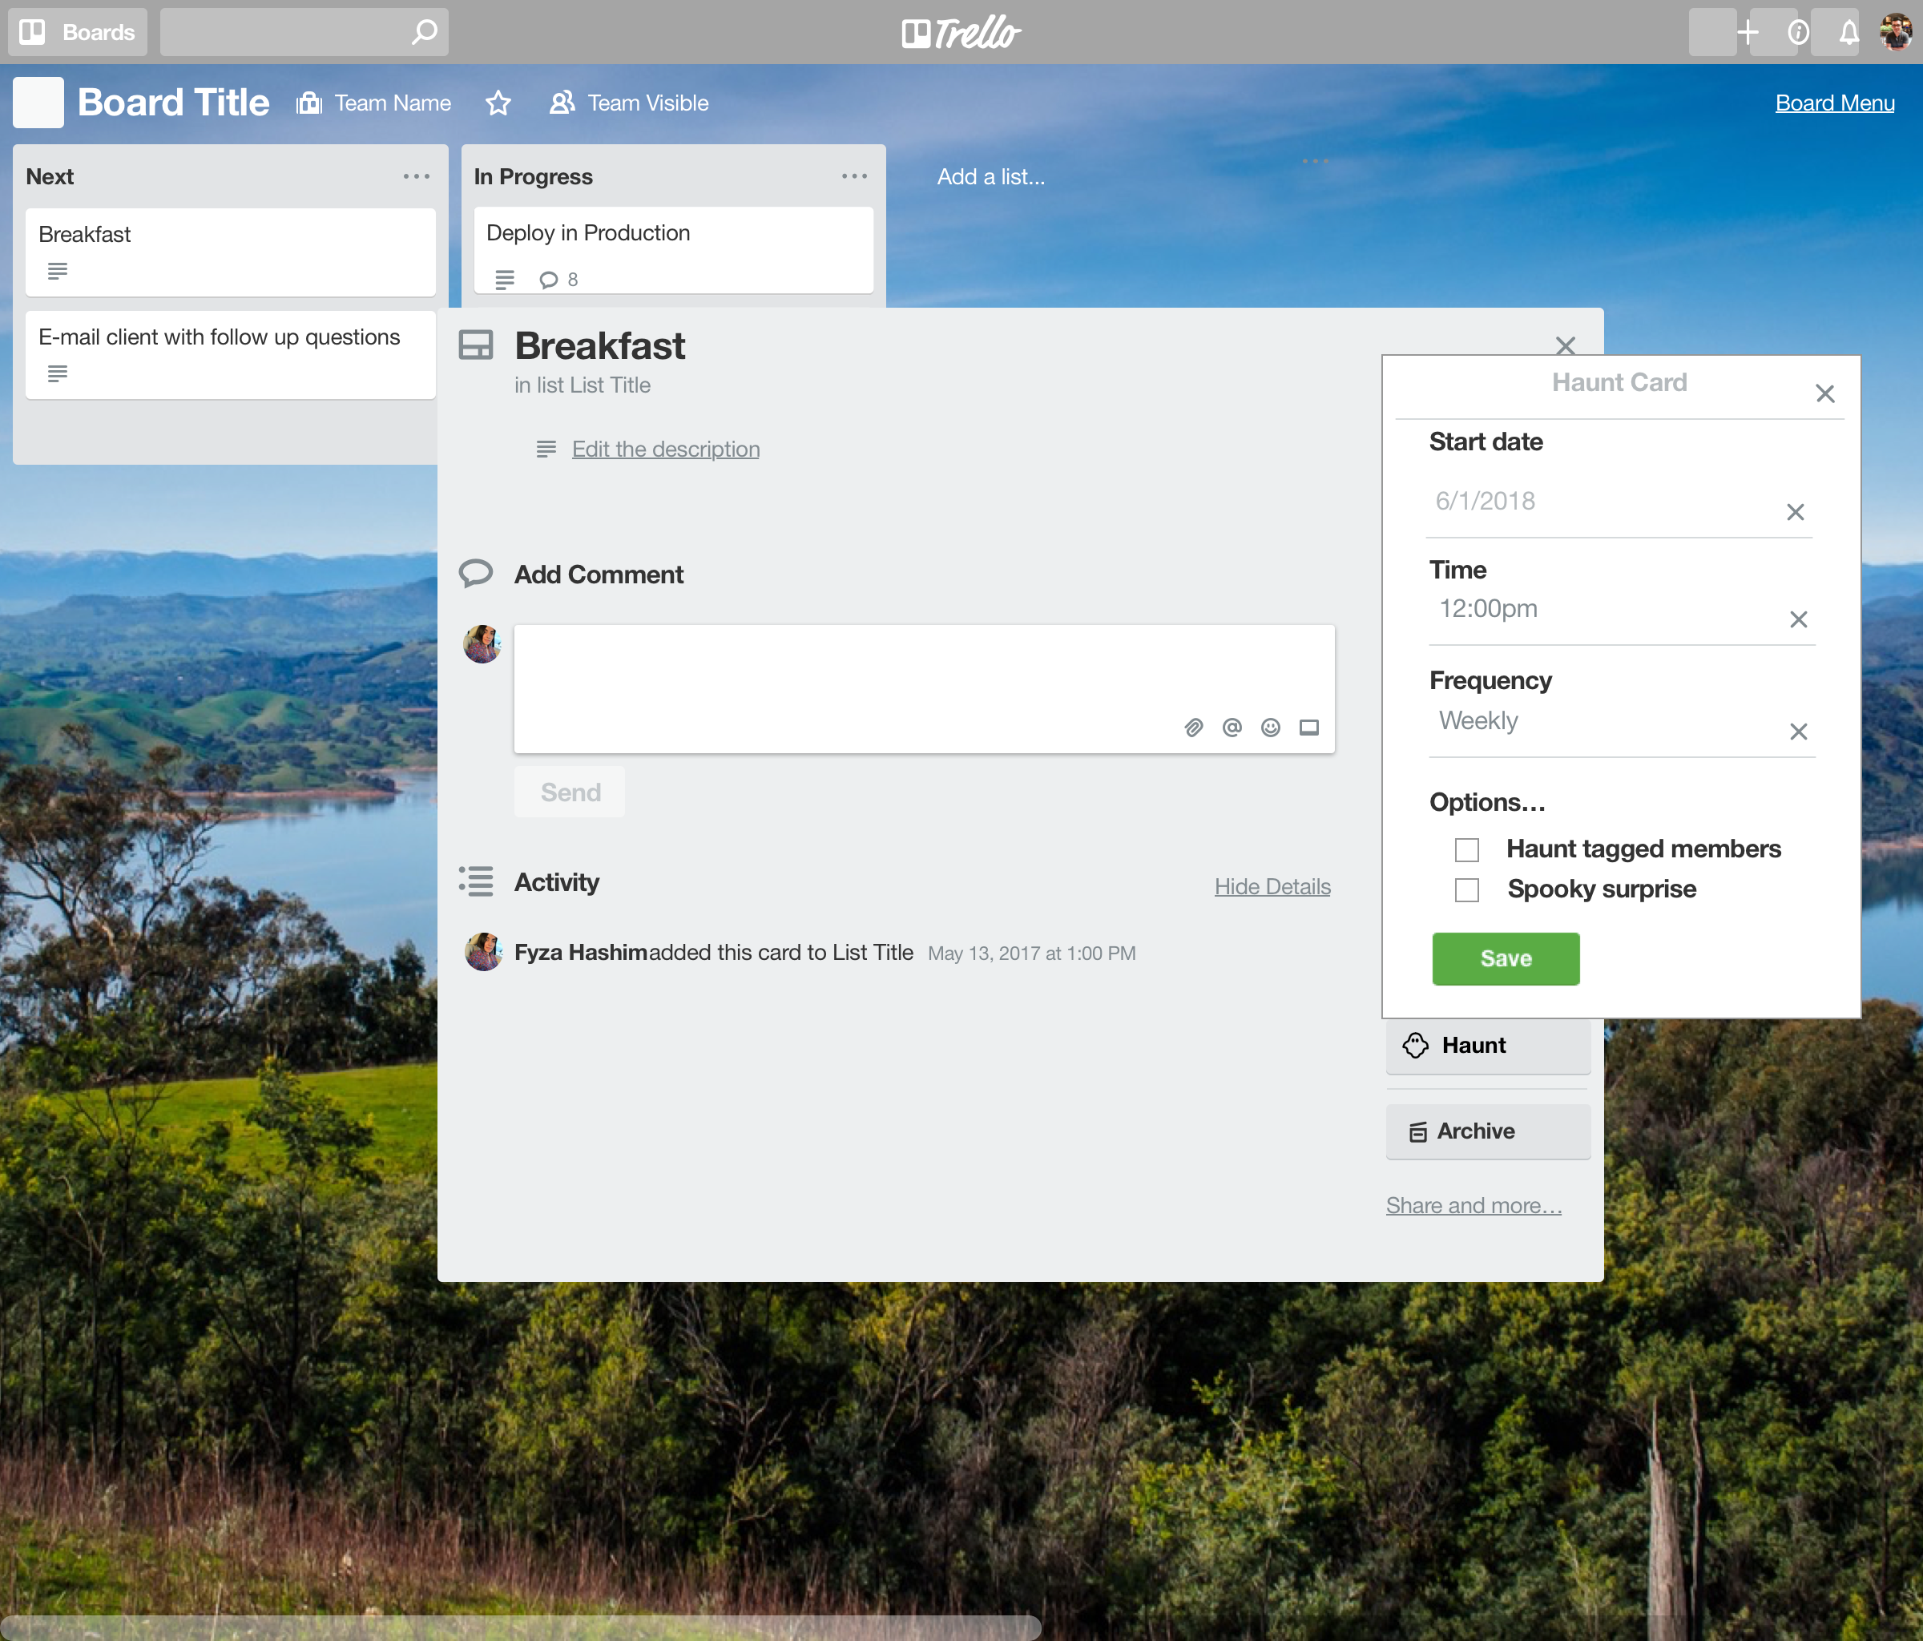
Task: Click the card icon beside Breakfast title
Action: point(475,346)
